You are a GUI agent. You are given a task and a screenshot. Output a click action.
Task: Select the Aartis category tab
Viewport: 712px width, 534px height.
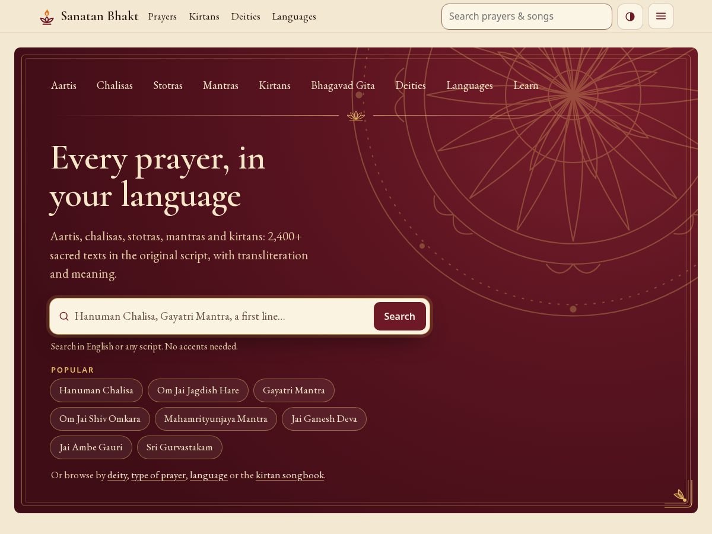coord(63,85)
